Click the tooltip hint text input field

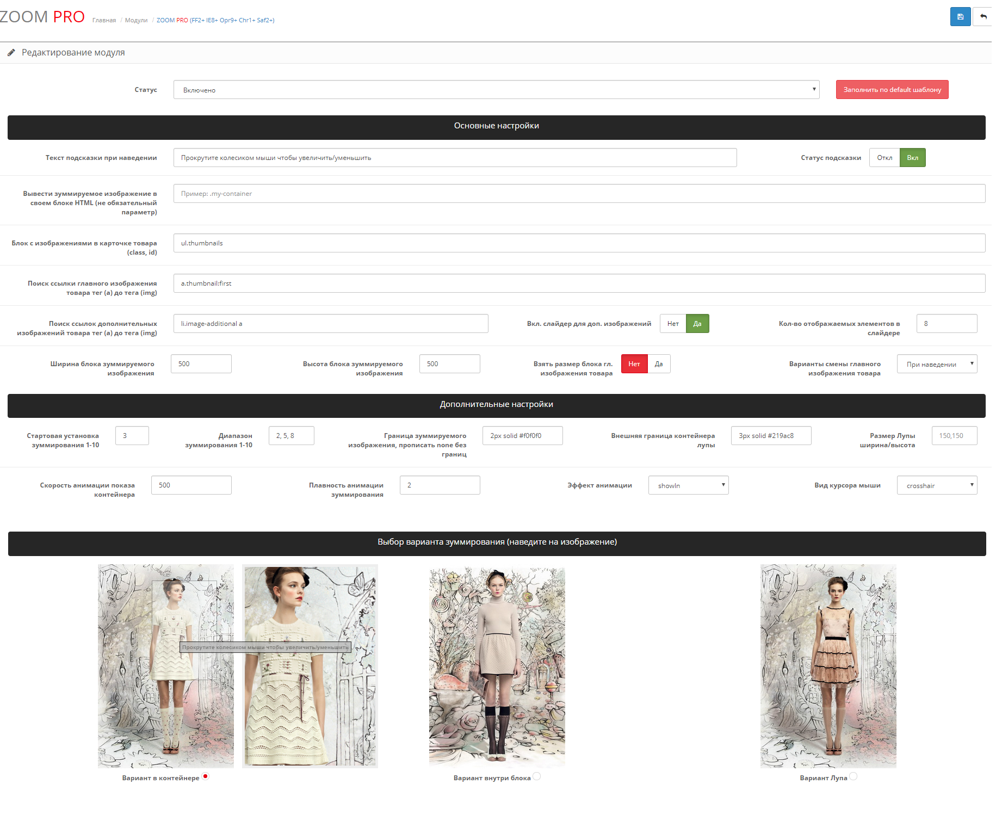coord(455,158)
